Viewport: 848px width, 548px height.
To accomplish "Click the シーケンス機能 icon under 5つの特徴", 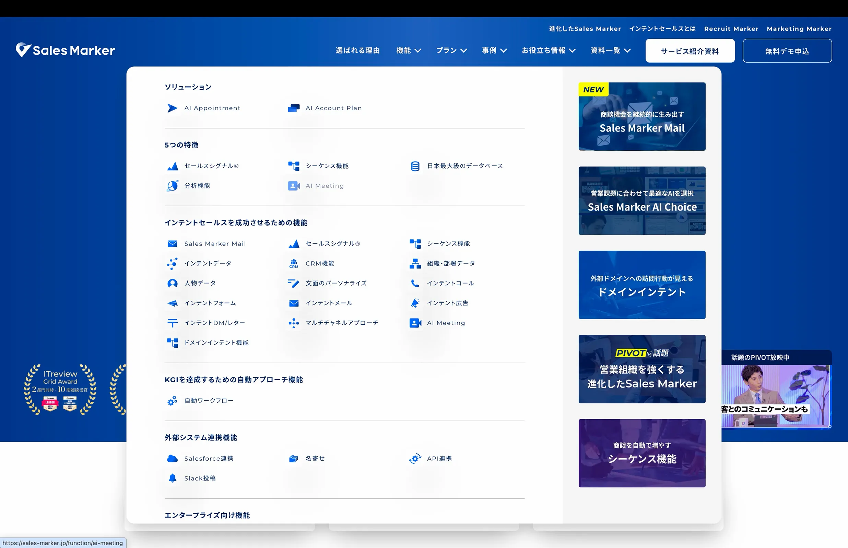I will tap(294, 166).
